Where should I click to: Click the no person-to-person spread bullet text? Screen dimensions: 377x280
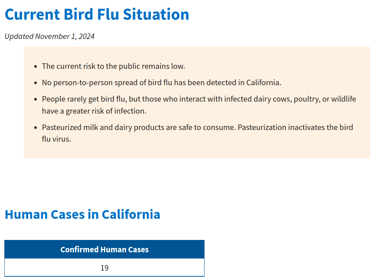pos(162,83)
